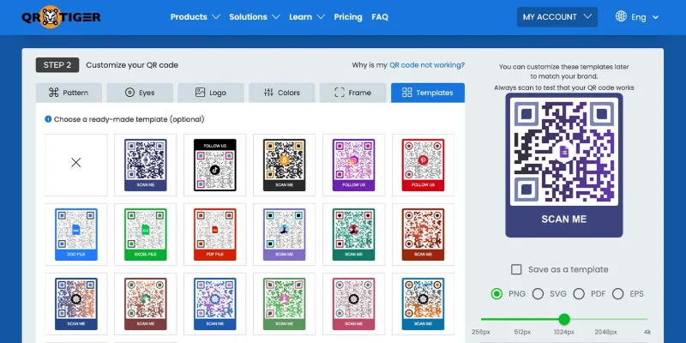Image resolution: width=686 pixels, height=343 pixels.
Task: Click the blue info icon beside template hint
Action: point(48,119)
